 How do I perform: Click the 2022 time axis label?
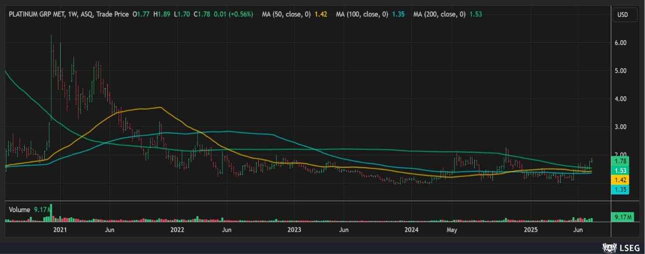pos(177,230)
